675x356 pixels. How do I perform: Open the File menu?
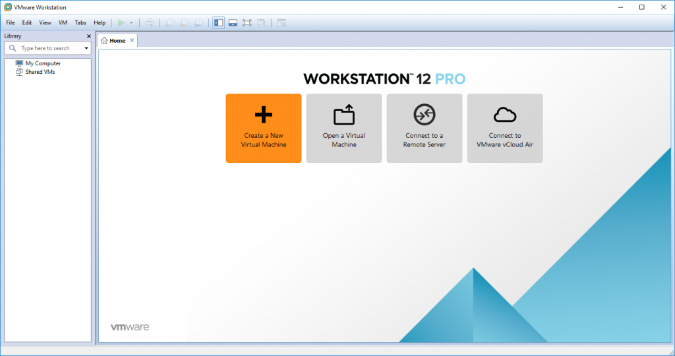tap(11, 22)
